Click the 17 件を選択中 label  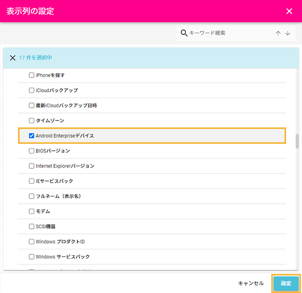[x=35, y=57]
